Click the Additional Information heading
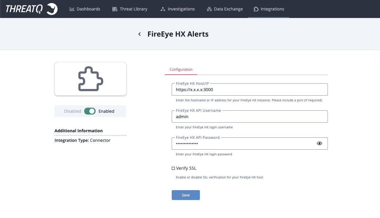 coord(79,131)
